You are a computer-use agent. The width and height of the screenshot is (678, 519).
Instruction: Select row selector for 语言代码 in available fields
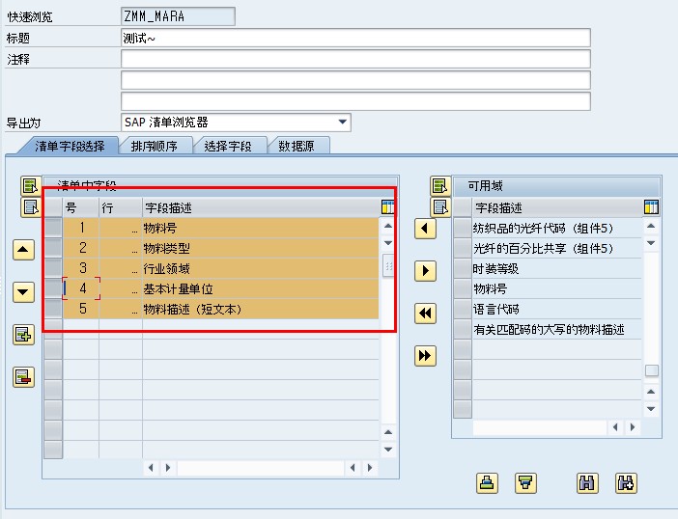[x=463, y=309]
